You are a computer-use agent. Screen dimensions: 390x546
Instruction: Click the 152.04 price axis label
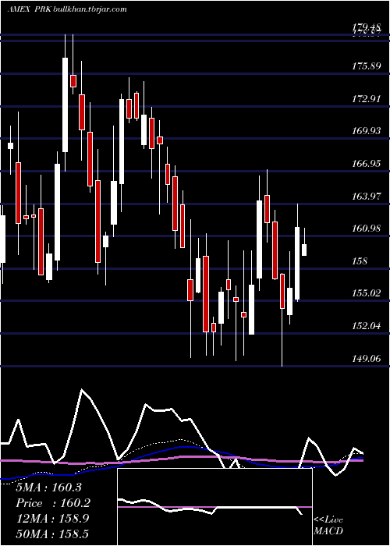pos(367,326)
